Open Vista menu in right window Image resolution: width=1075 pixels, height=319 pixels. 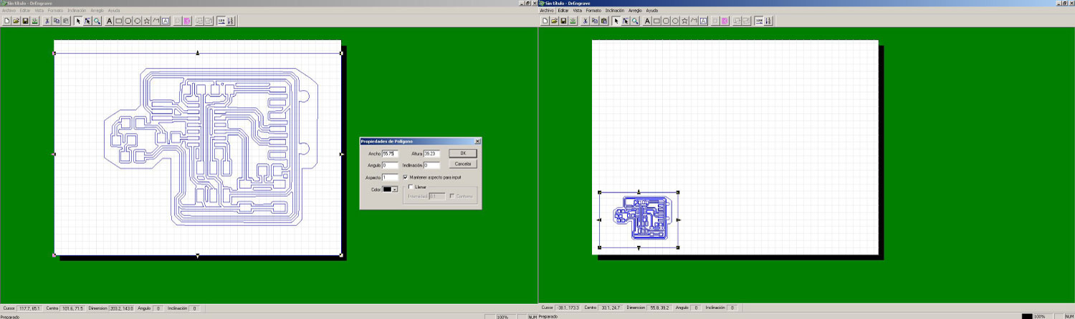(x=577, y=11)
